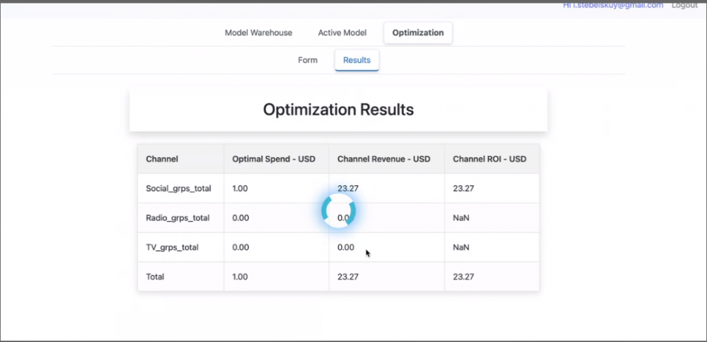The height and width of the screenshot is (342, 707).
Task: Click the circular loading spinner
Action: [x=338, y=211]
